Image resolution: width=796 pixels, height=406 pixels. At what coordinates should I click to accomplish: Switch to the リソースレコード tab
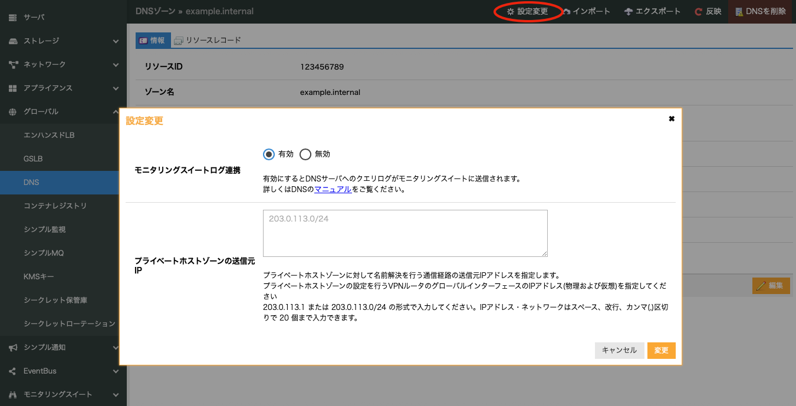point(208,40)
